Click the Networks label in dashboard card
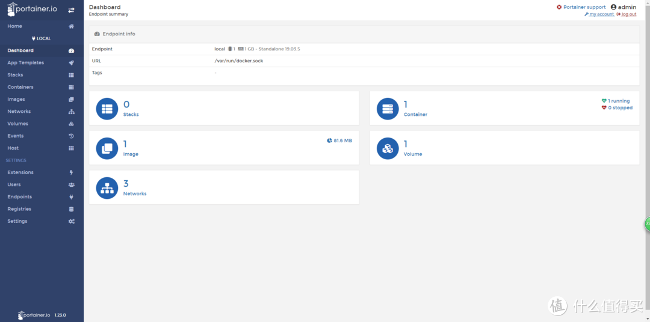Image resolution: width=650 pixels, height=322 pixels. 135,193
